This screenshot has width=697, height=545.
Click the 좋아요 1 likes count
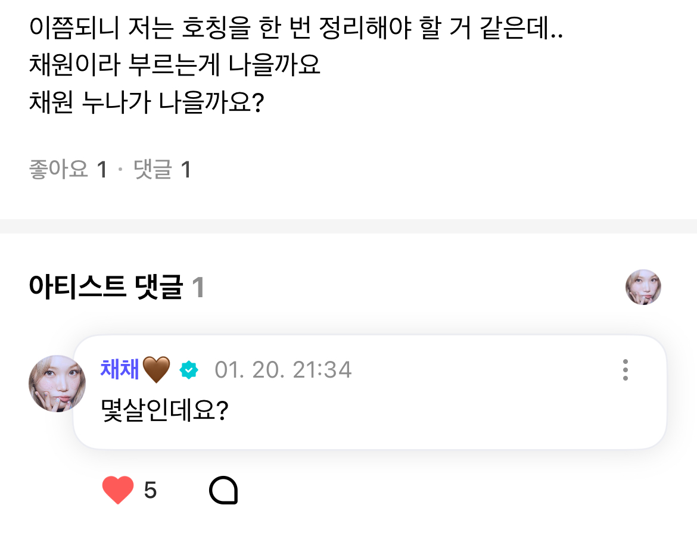pos(68,170)
